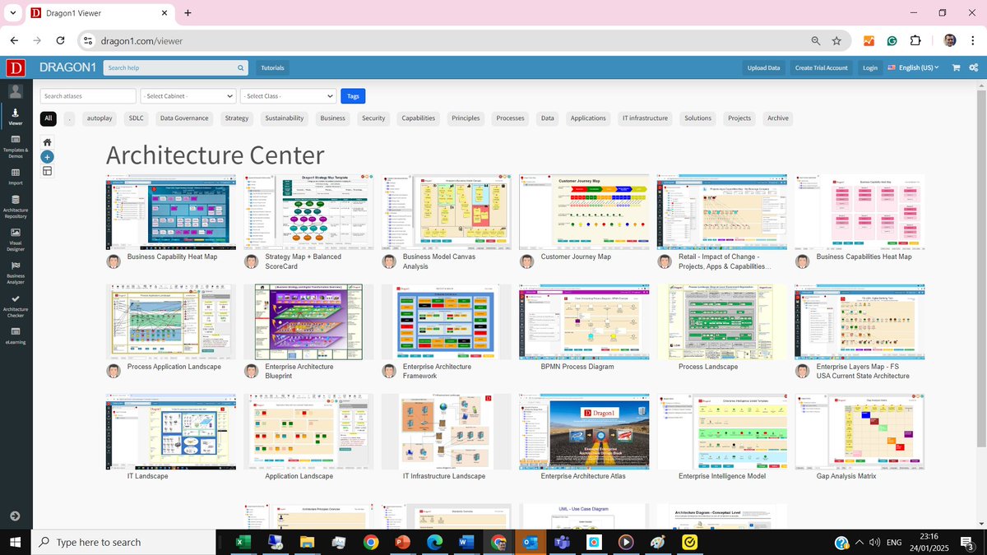This screenshot has width=987, height=555.
Task: Click the blue plus icon to add content
Action: coord(47,156)
